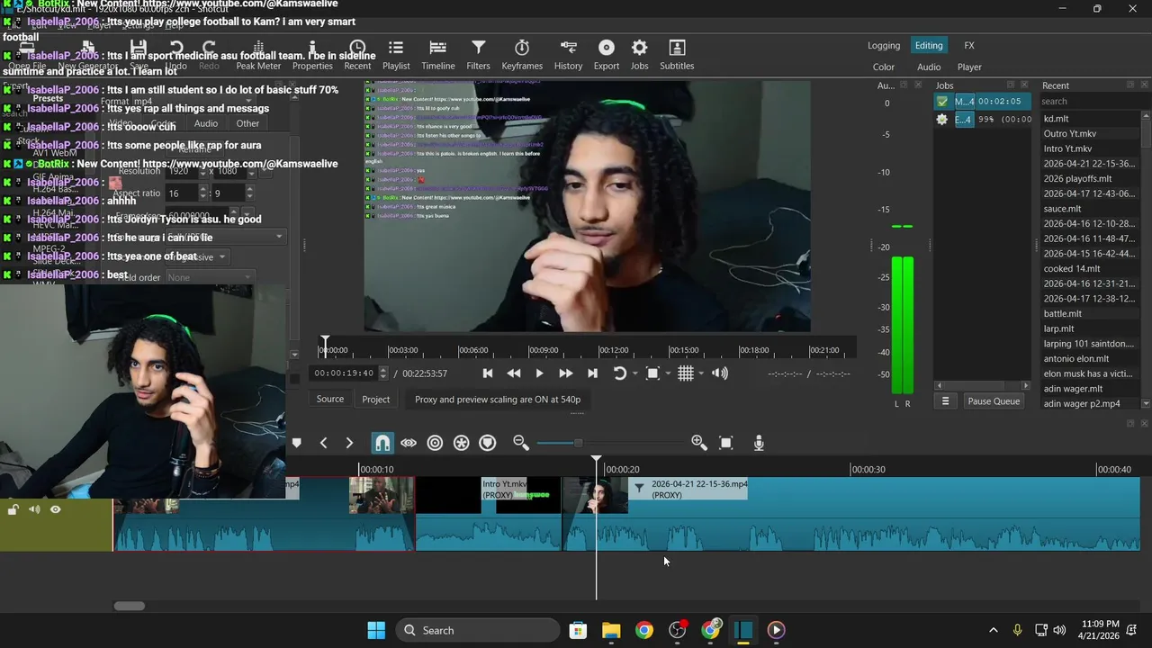Open File Explorer from taskbar
1152x648 pixels.
[611, 630]
